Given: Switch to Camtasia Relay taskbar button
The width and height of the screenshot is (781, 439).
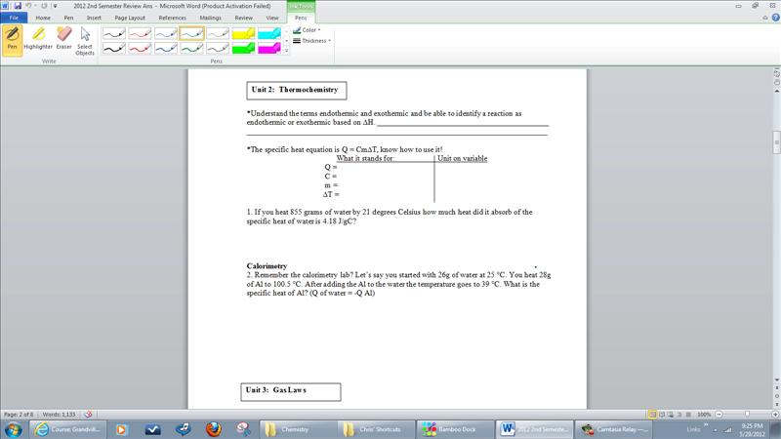Looking at the screenshot, I should pyautogui.click(x=614, y=429).
